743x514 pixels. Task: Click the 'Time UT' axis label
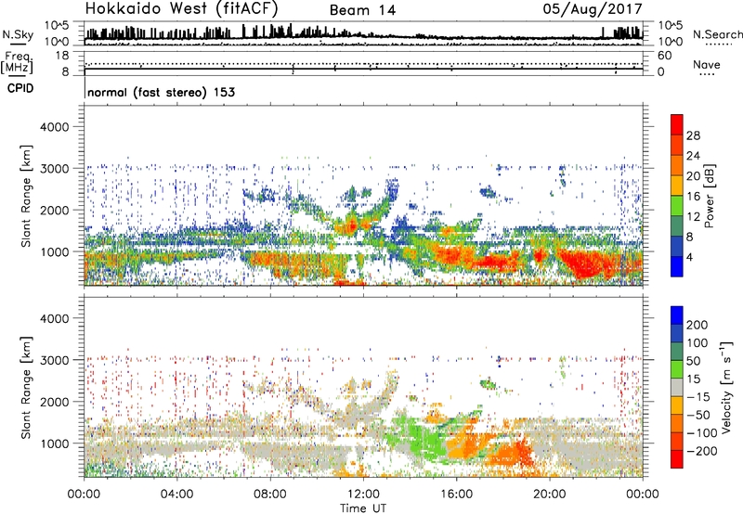(363, 508)
